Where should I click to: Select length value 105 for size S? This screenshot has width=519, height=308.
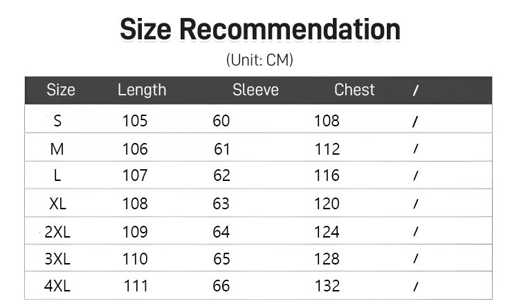[135, 121]
